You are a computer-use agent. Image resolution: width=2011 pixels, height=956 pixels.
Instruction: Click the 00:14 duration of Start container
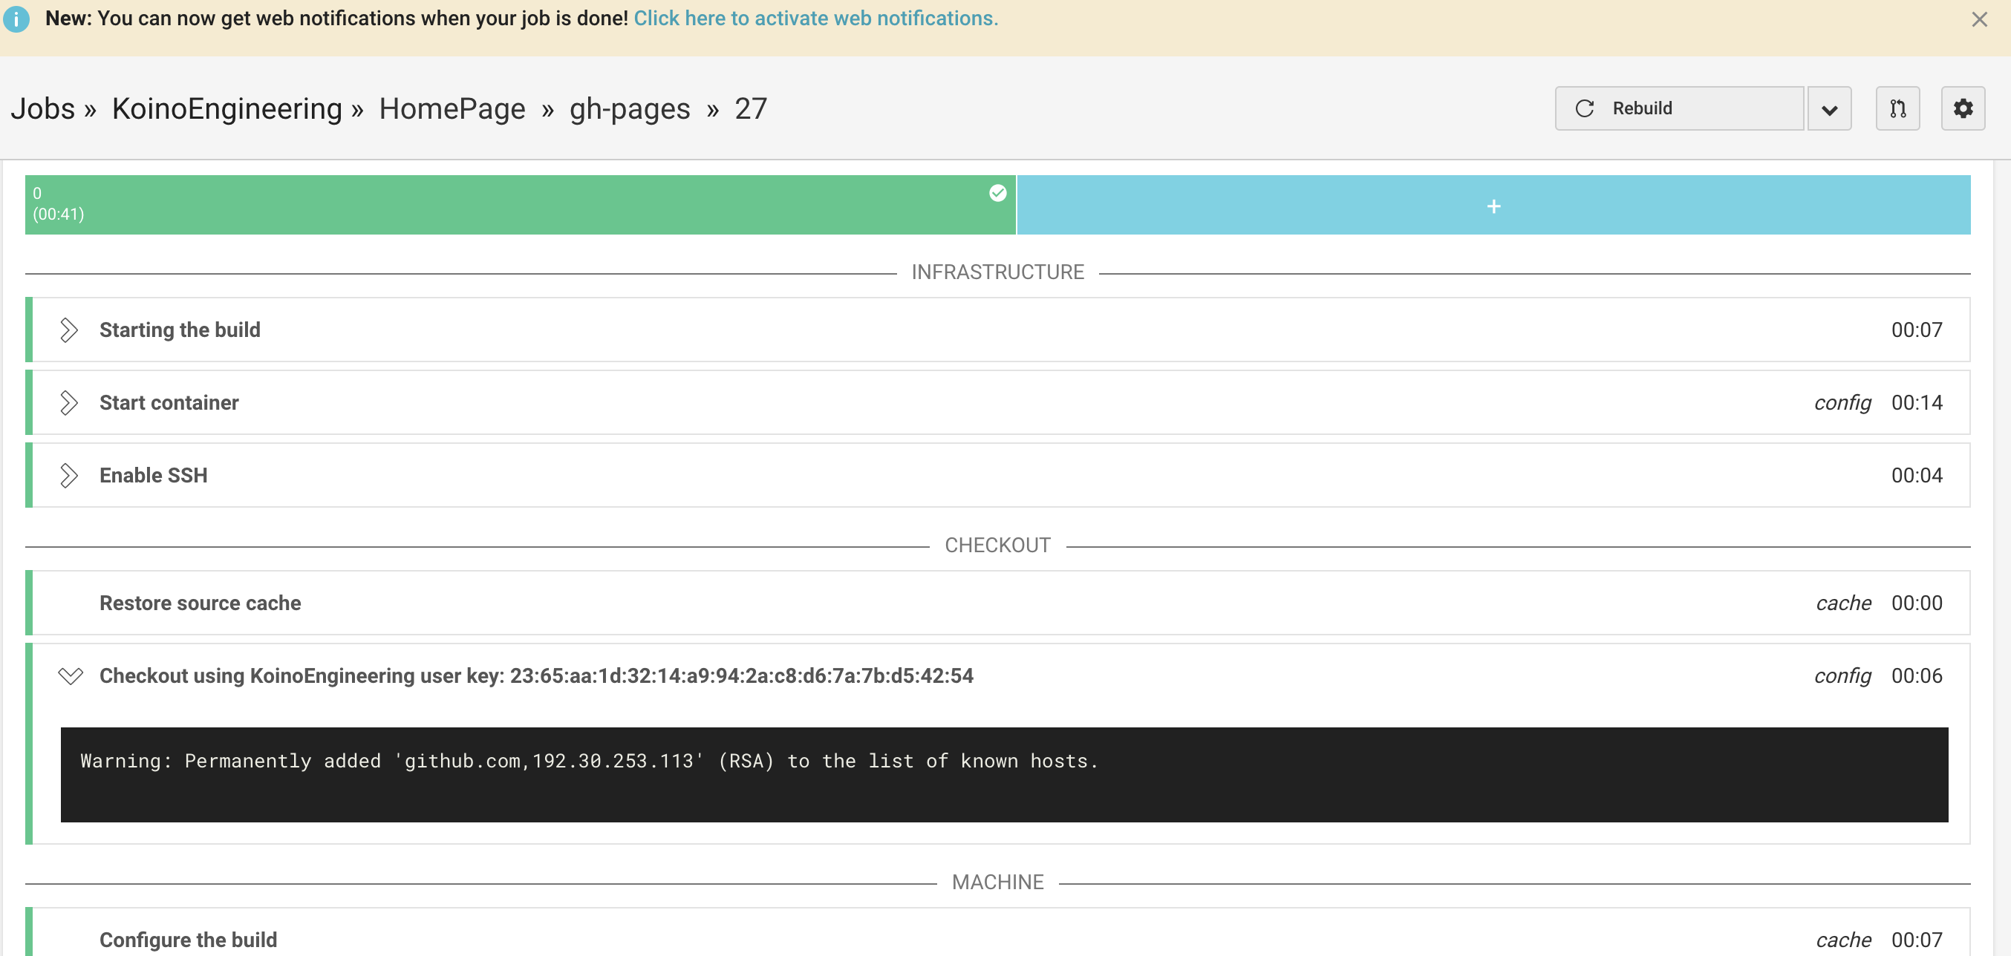pos(1917,403)
